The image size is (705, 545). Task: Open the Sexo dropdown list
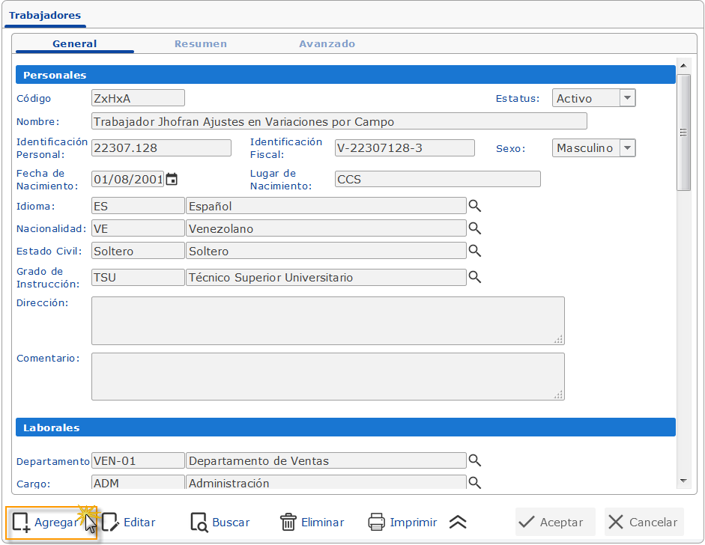click(x=628, y=148)
